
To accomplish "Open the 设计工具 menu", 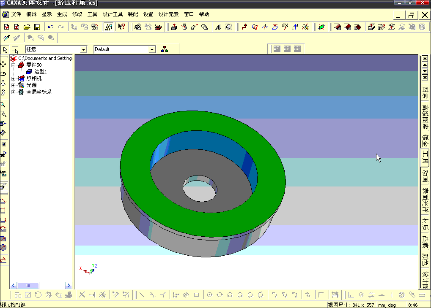I will coord(113,14).
